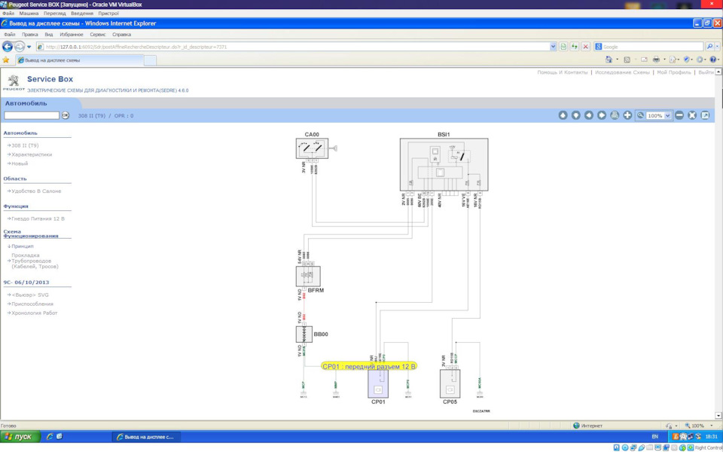Click the BSI1 module in the schematic
The width and height of the screenshot is (723, 452).
(x=444, y=165)
